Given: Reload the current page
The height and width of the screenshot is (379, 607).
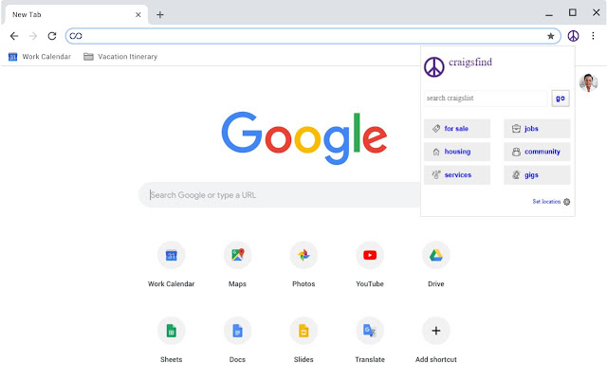Looking at the screenshot, I should (x=52, y=36).
